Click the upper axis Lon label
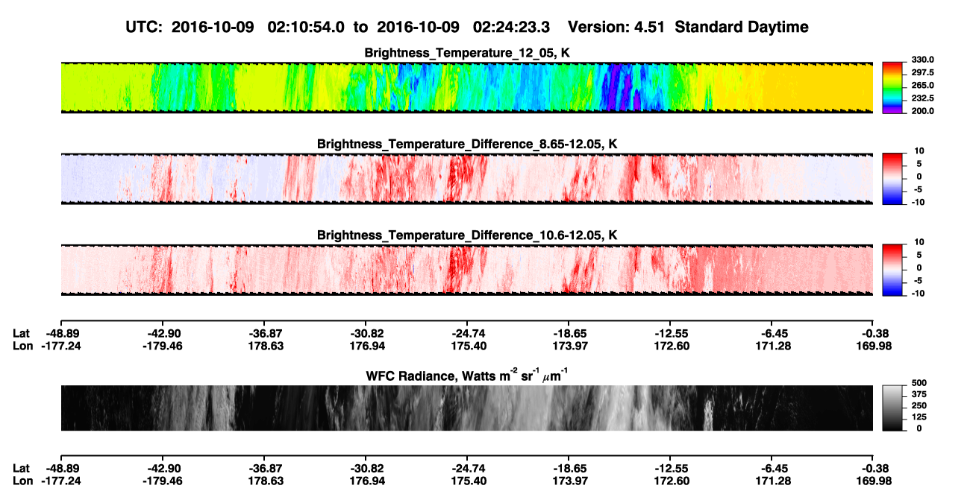Image resolution: width=970 pixels, height=497 pixels. click(x=23, y=346)
